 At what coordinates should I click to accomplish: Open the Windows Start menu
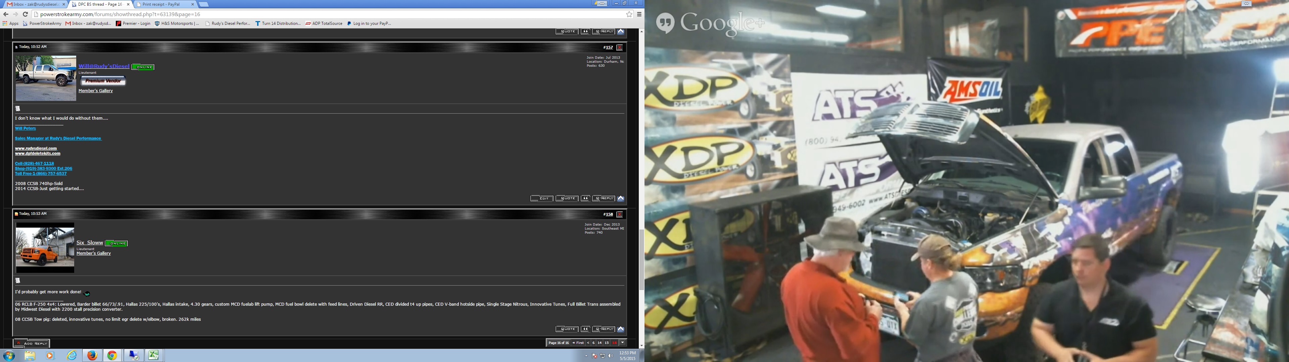click(8, 356)
